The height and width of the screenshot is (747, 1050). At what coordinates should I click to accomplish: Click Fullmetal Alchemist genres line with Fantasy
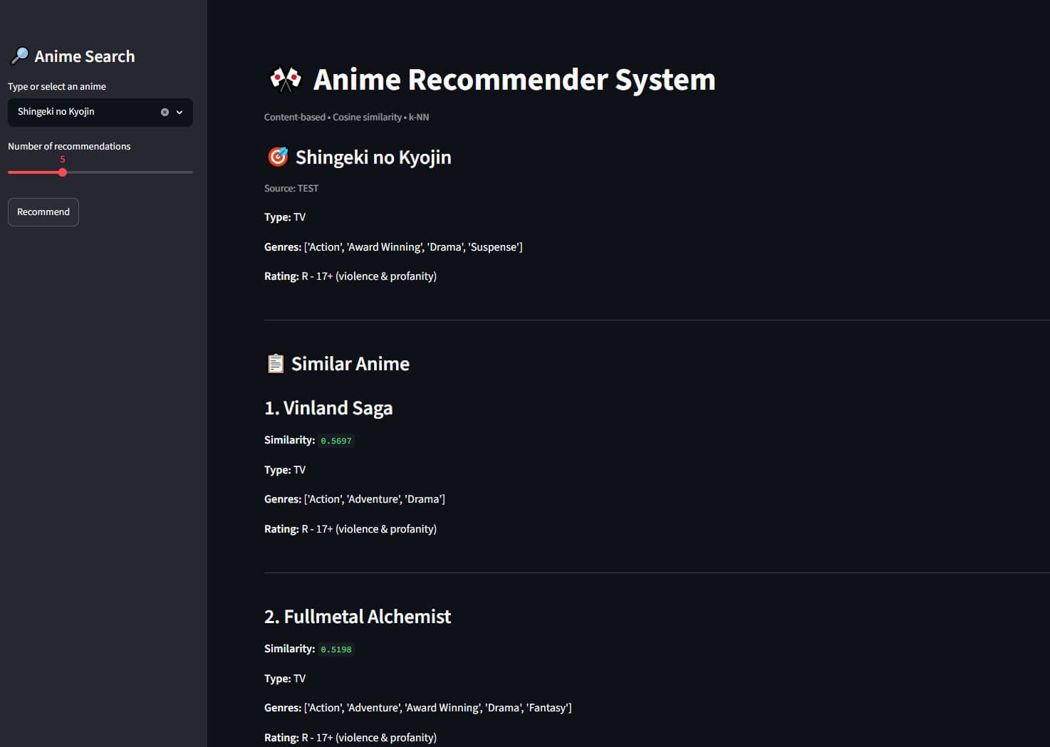pyautogui.click(x=418, y=708)
